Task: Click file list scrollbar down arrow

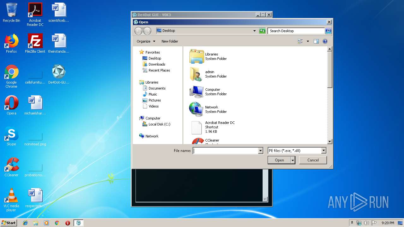Action: pyautogui.click(x=330, y=142)
